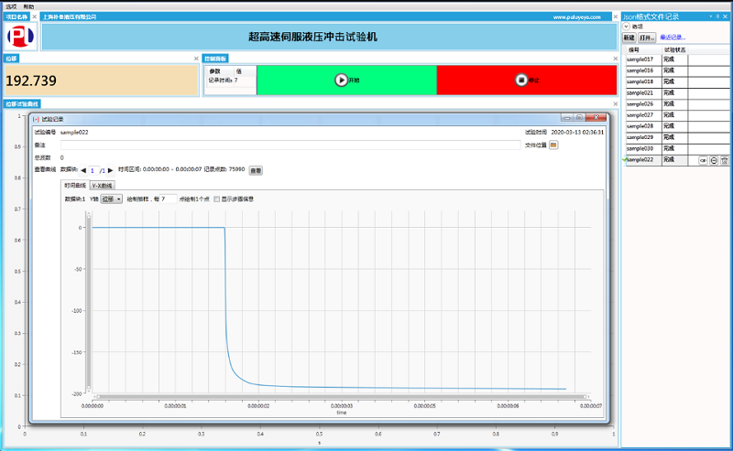Viewport: 733px width, 451px height.
Task: Select the sample022 row
Action: pyautogui.click(x=677, y=160)
